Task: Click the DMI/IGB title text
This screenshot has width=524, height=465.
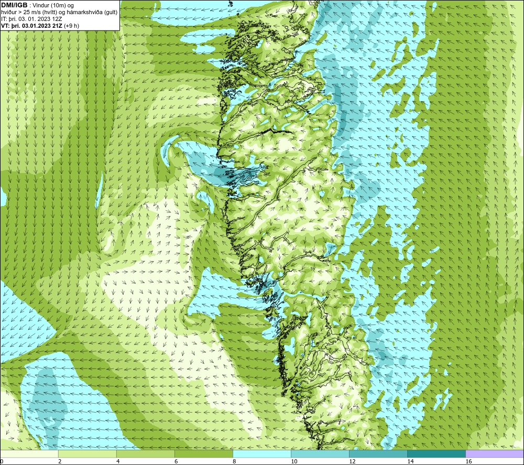Action: click(x=14, y=5)
